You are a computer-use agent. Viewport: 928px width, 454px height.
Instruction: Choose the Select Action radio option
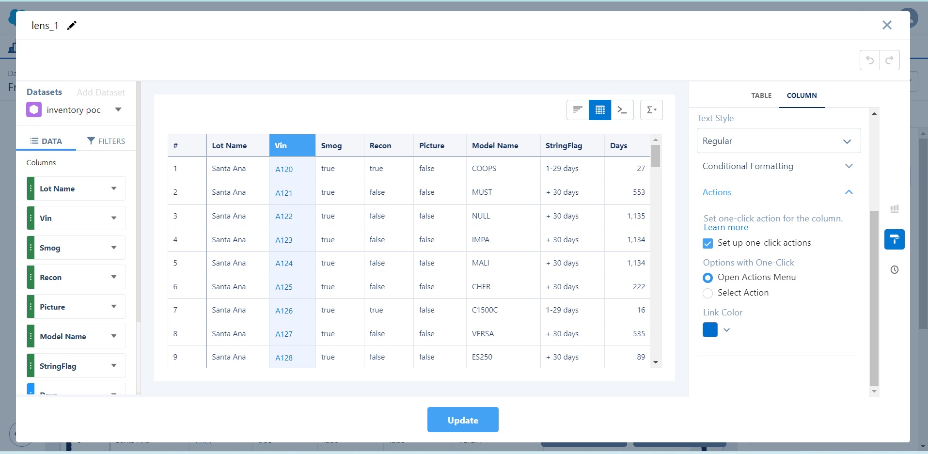tap(708, 293)
